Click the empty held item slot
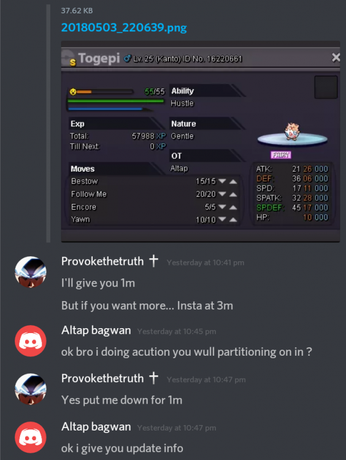This screenshot has height=460, width=346. pyautogui.click(x=326, y=87)
